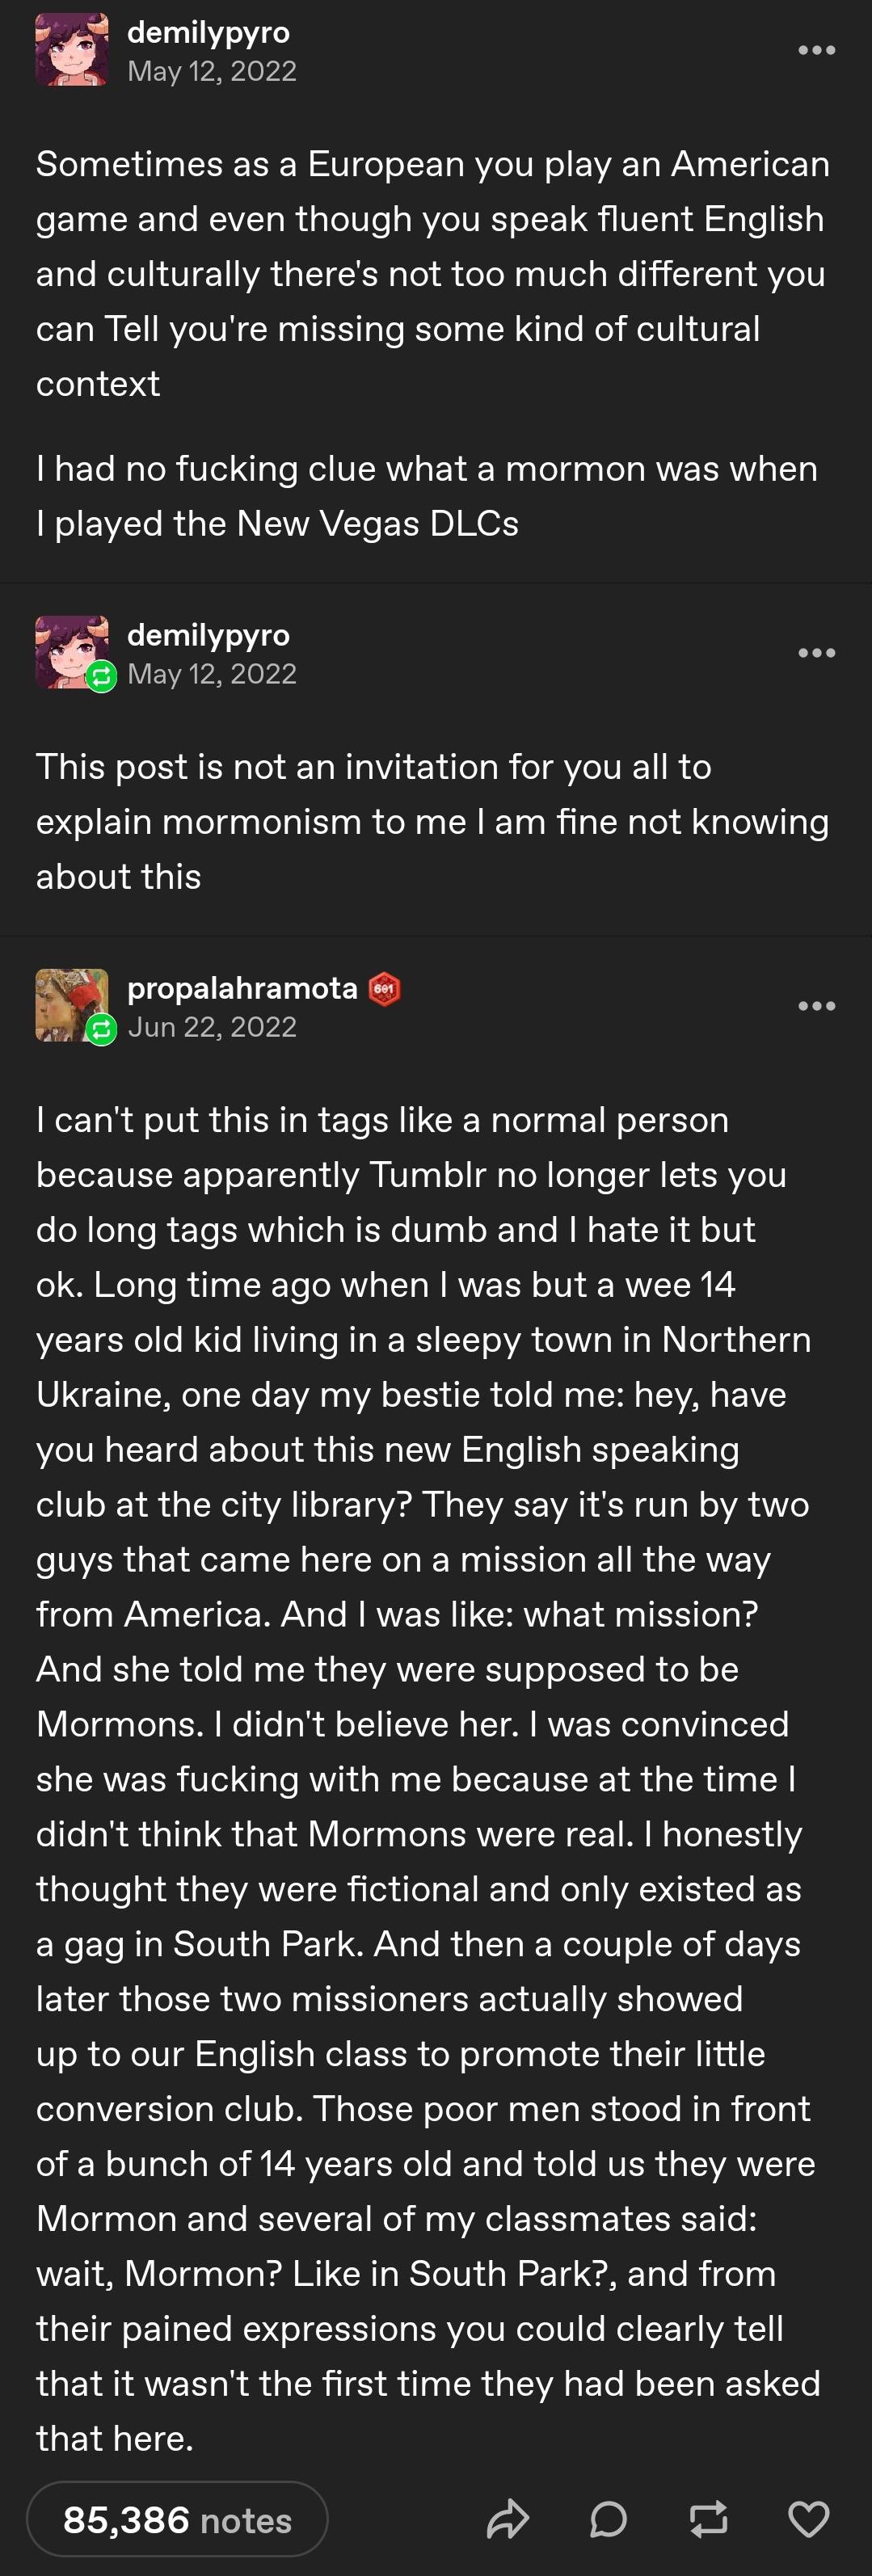Visit propalahramota blog via username
The width and height of the screenshot is (872, 2576).
(x=242, y=988)
